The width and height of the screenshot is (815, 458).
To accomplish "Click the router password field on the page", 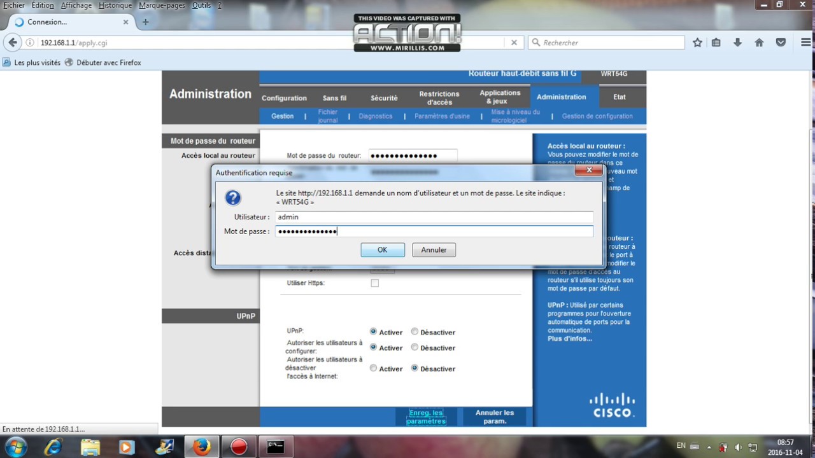I will [x=413, y=155].
